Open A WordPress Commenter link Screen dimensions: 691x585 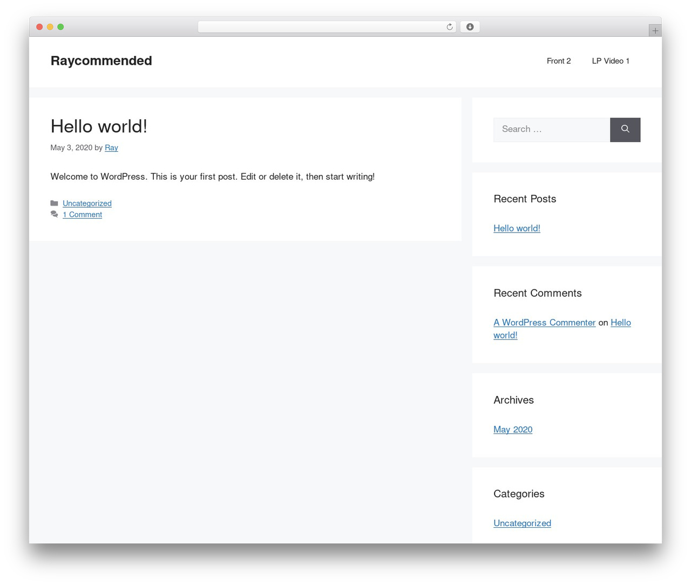pos(544,323)
